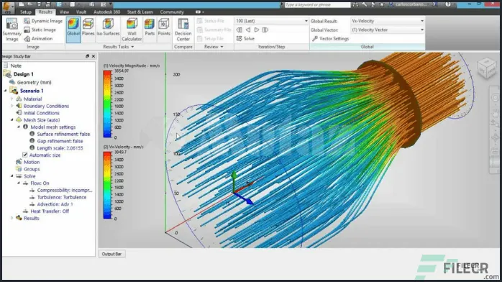Float the Design Study Bar panel
Screen dimensions: 502x282
click(x=87, y=56)
